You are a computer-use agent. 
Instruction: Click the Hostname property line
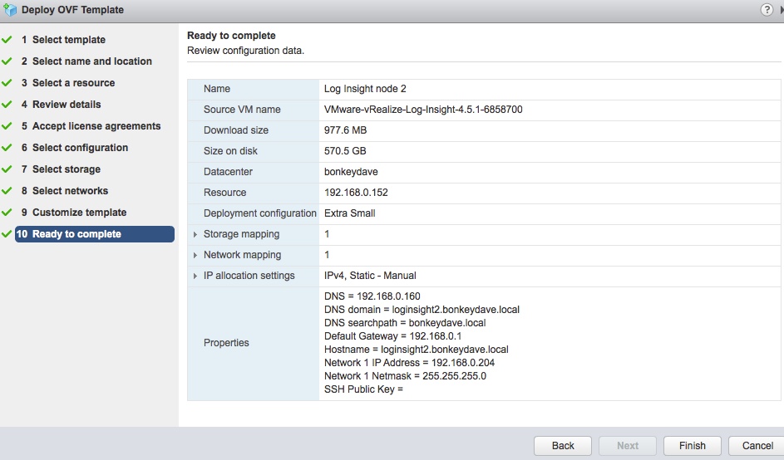[416, 350]
